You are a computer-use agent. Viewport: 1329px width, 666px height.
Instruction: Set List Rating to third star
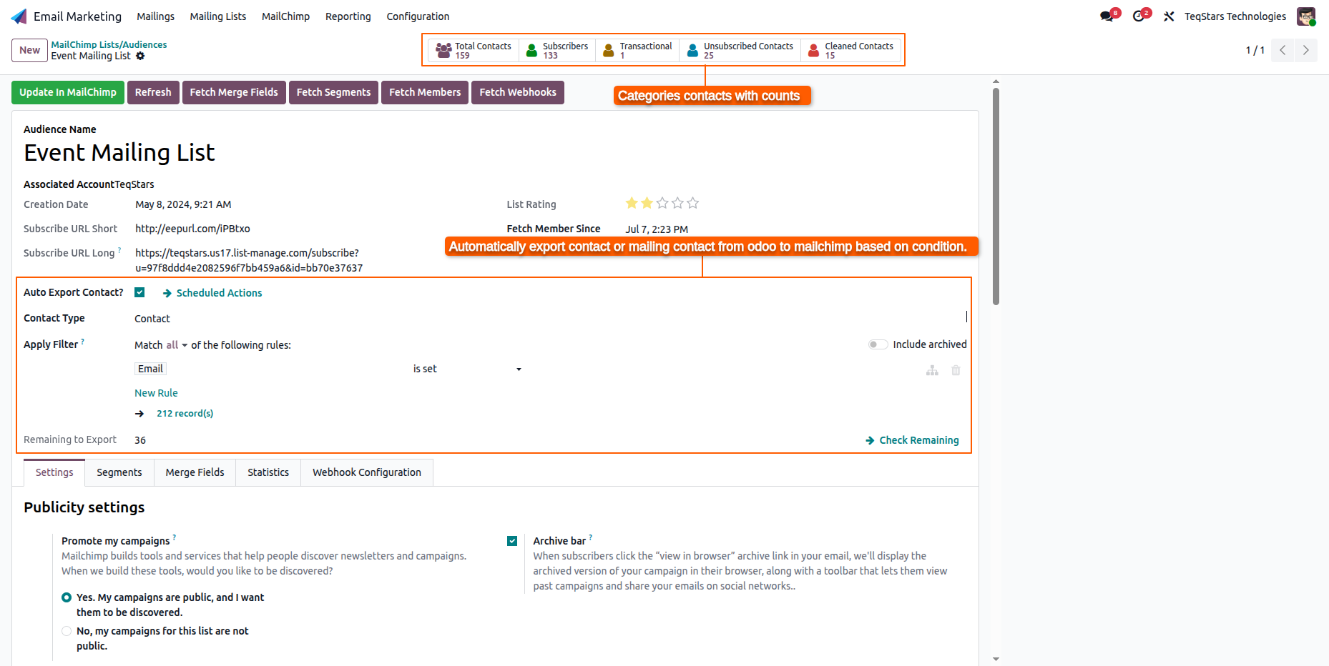coord(662,204)
